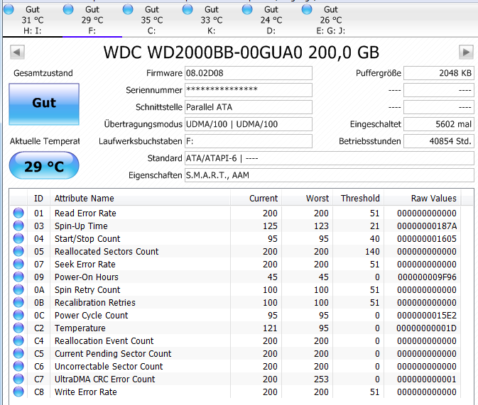Click the Worst column header

pos(308,198)
